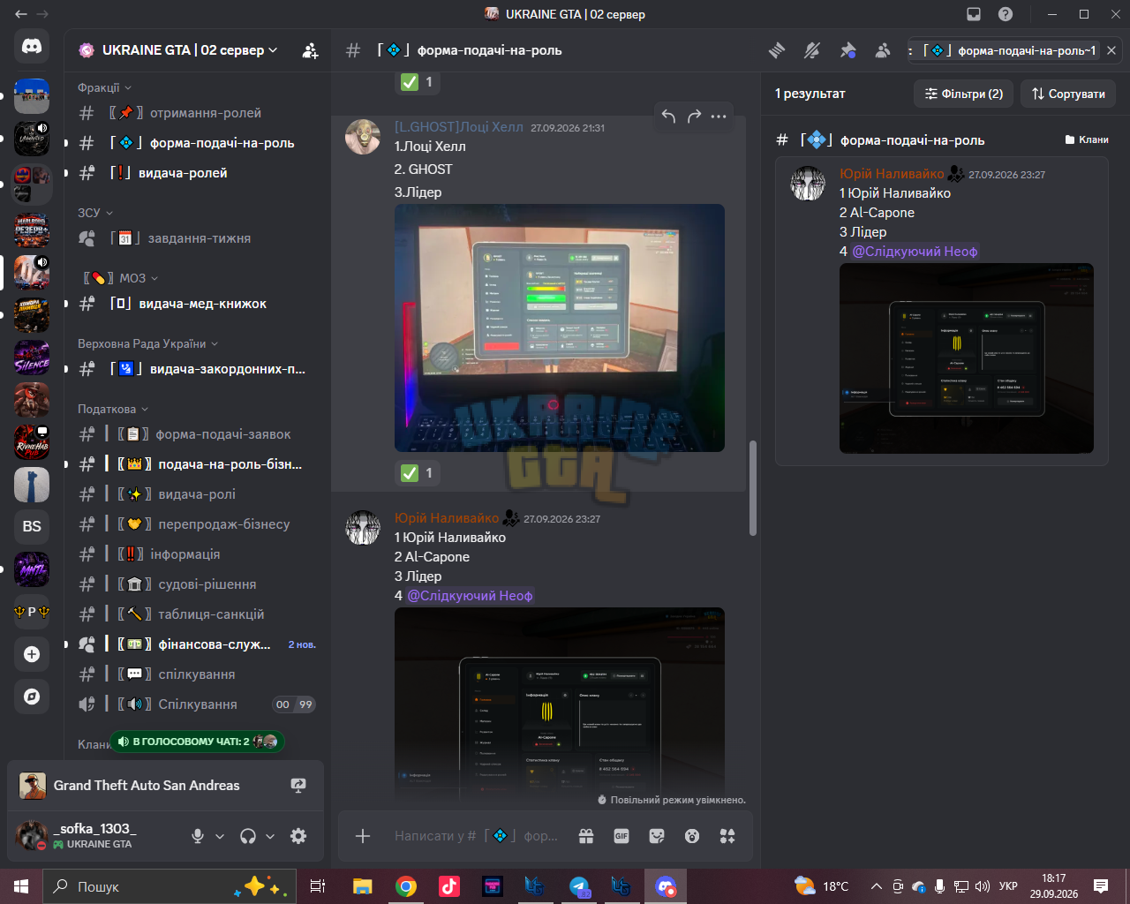Image resolution: width=1130 pixels, height=904 pixels.
Task: Open more options on Лоці Хелл message
Action: coord(719,117)
